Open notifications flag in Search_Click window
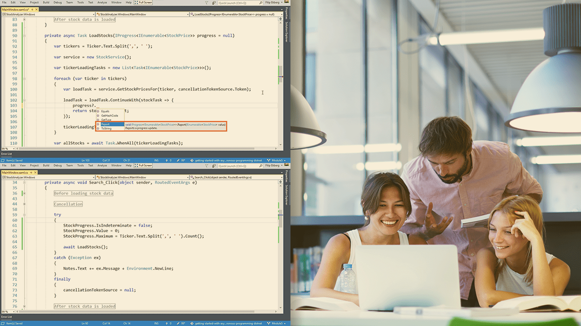Image resolution: width=581 pixels, height=326 pixels. click(x=207, y=166)
